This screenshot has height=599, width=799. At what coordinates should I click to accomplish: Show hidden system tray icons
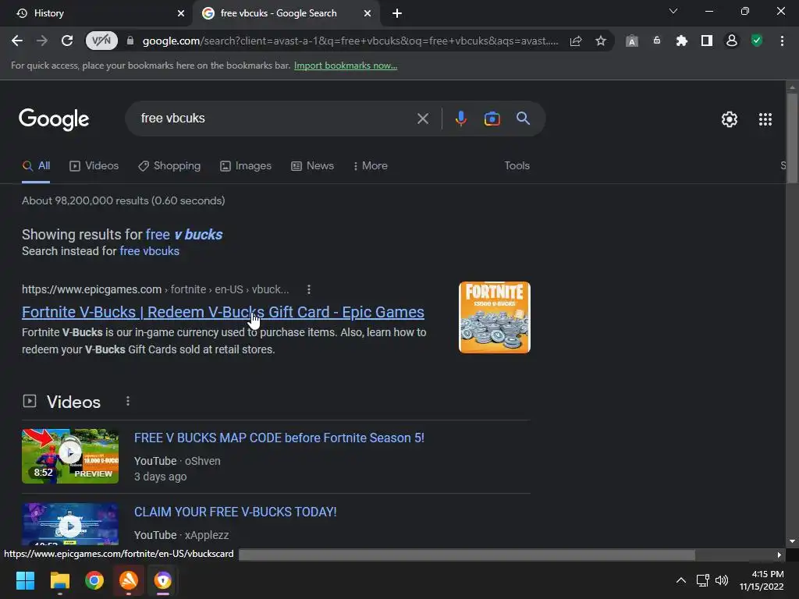(x=680, y=580)
